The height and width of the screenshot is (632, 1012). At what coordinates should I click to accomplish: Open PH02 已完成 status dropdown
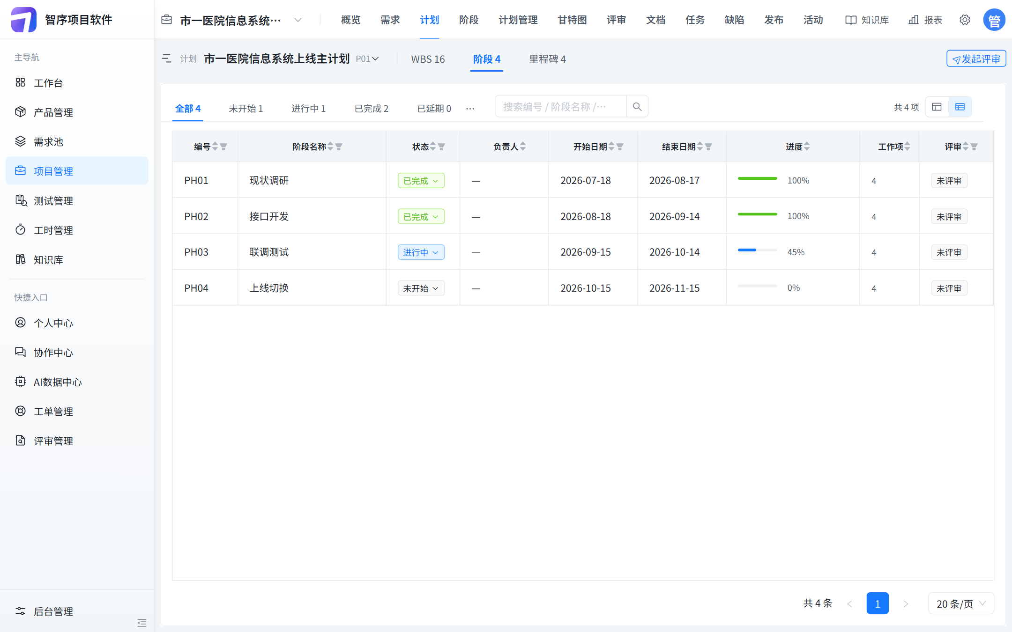point(421,216)
